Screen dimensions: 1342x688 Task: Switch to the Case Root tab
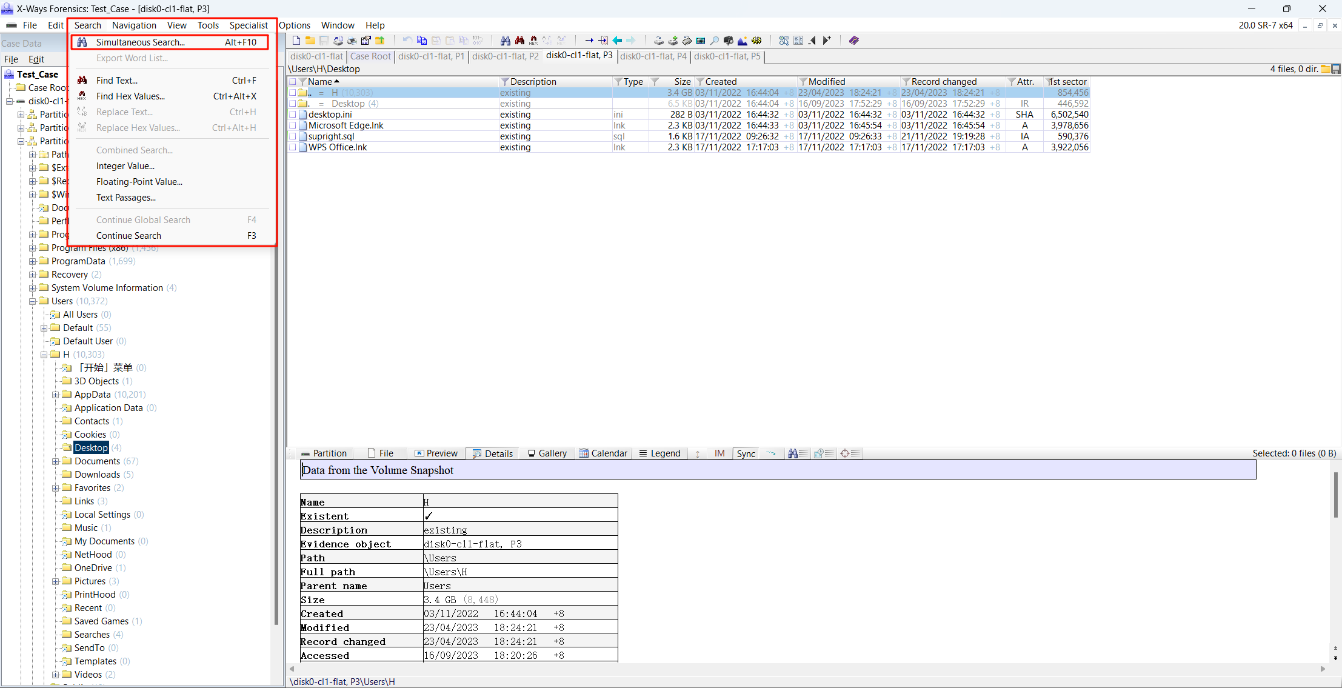click(370, 56)
